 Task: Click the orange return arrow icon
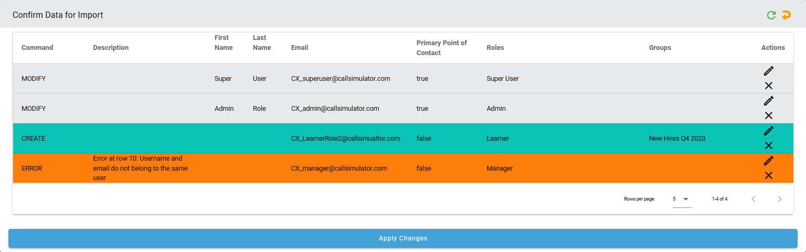786,15
